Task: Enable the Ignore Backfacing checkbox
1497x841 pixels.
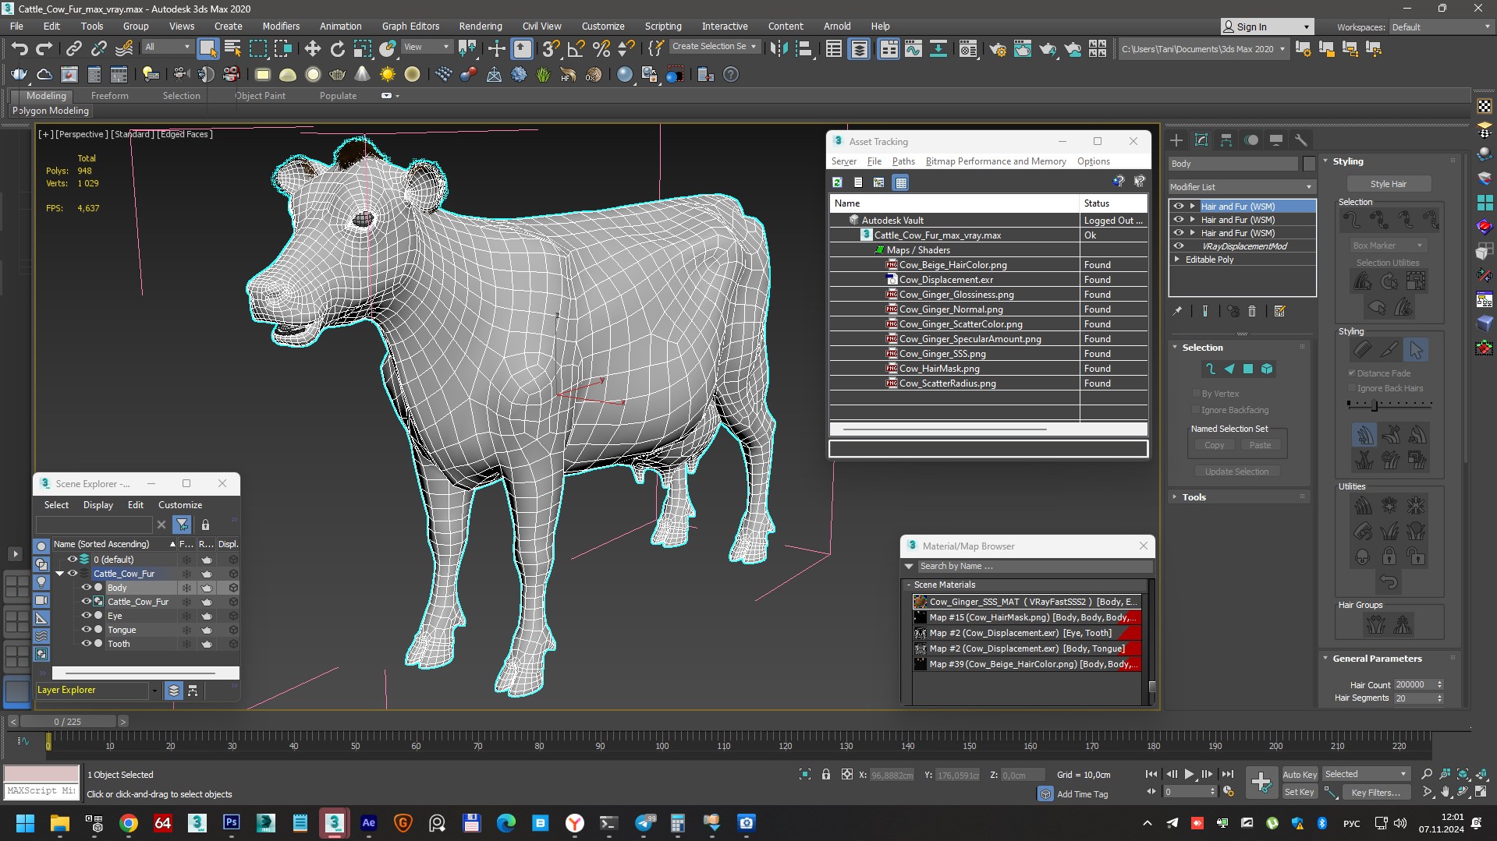Action: (x=1196, y=410)
